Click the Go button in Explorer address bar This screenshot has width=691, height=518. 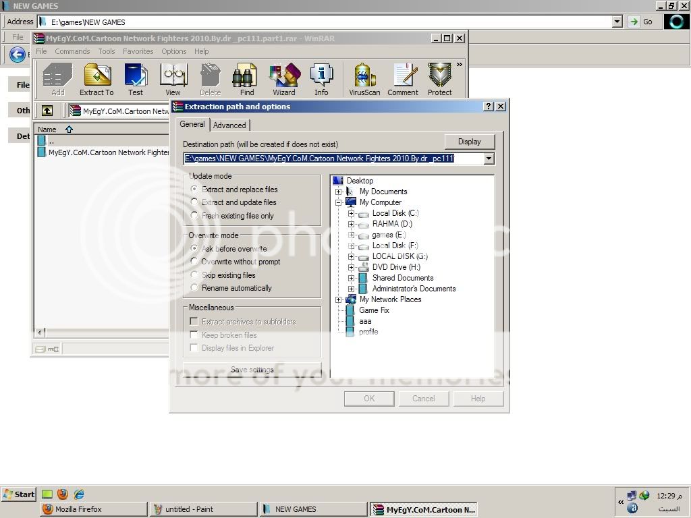641,22
